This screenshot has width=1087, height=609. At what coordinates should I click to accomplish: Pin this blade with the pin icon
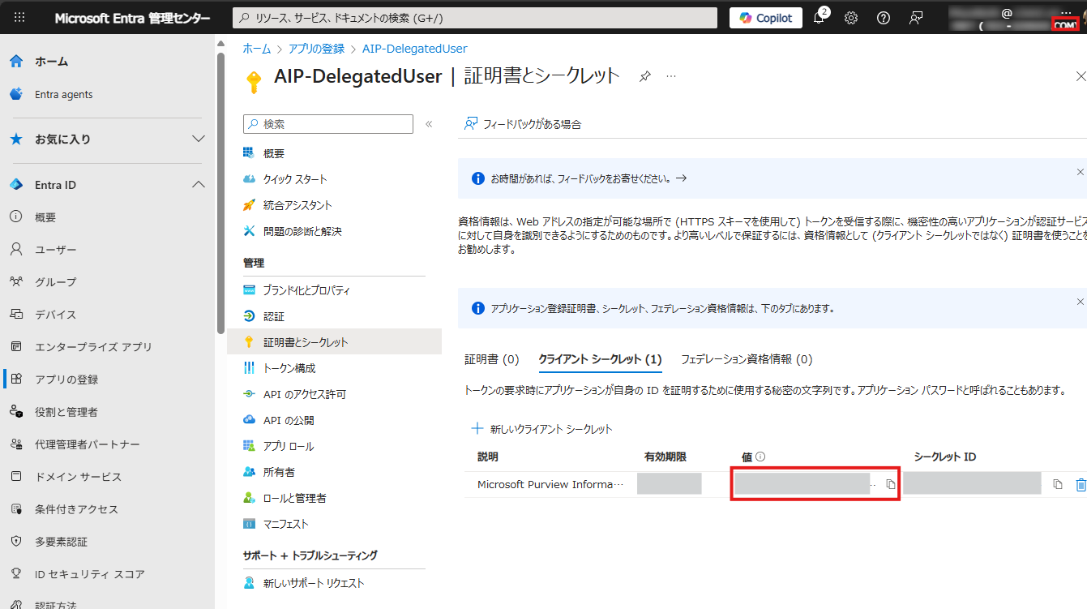pos(645,76)
